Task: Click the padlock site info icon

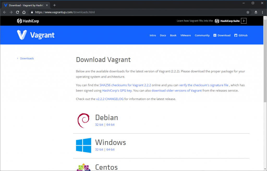Action: click(32, 12)
